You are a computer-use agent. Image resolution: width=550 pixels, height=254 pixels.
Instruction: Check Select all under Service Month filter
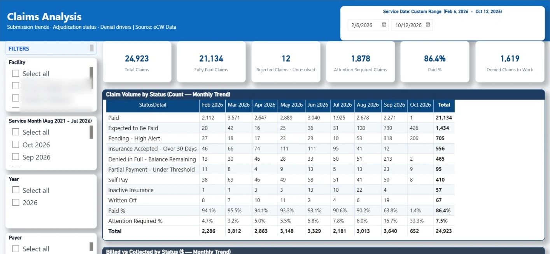tap(16, 132)
